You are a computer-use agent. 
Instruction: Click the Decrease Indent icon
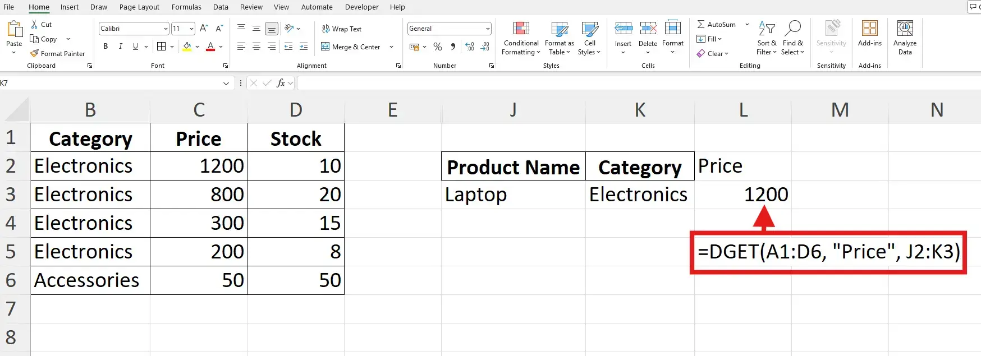(288, 47)
